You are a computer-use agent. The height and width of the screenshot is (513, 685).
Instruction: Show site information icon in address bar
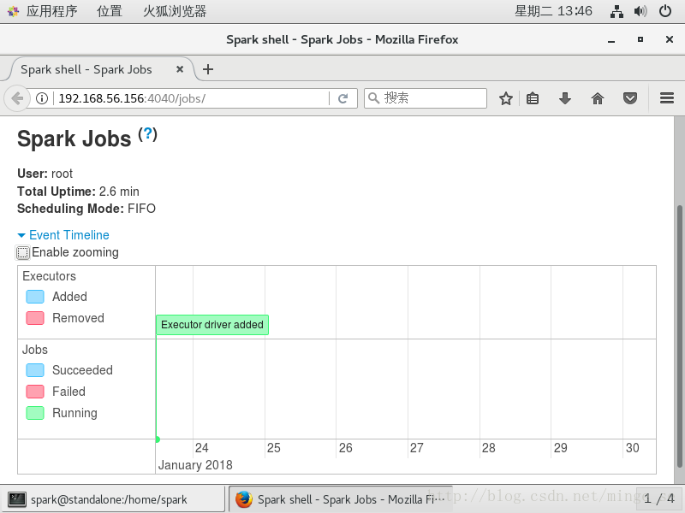click(42, 98)
